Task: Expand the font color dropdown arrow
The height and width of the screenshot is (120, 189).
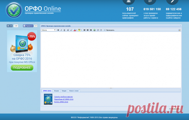Action: [76, 30]
